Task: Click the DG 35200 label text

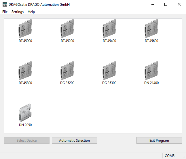Action: [x=67, y=83]
